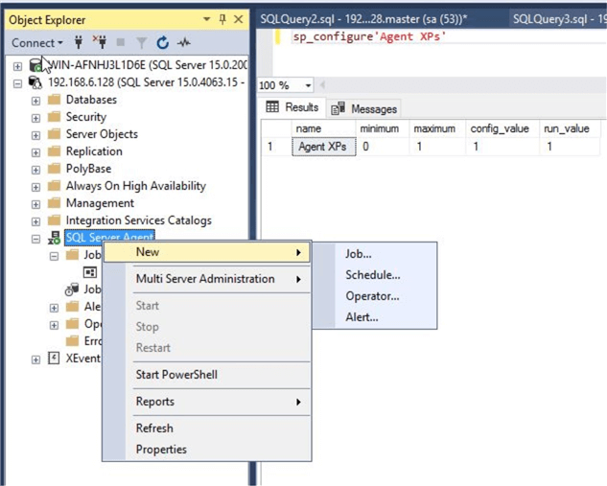
Task: Click the Operators folder icon
Action: pos(72,324)
